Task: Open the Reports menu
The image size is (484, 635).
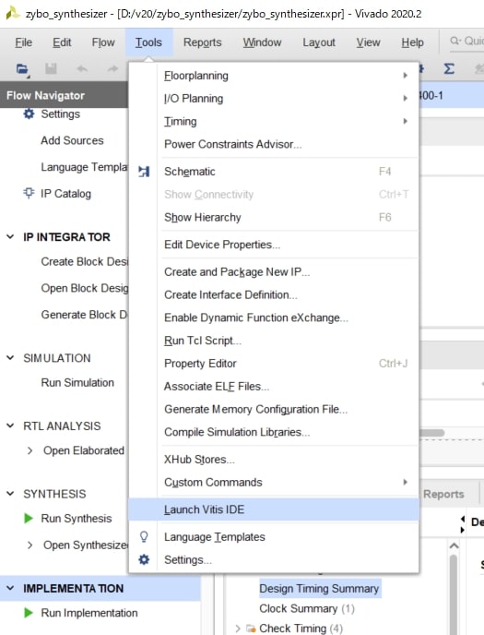Action: coord(202,42)
